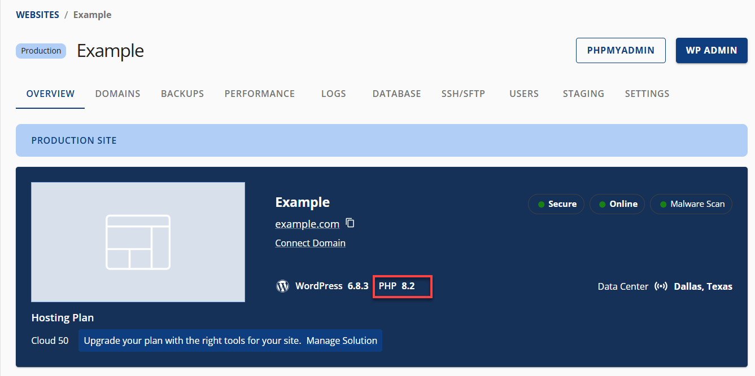Switch to the Domains tab

pyautogui.click(x=117, y=94)
